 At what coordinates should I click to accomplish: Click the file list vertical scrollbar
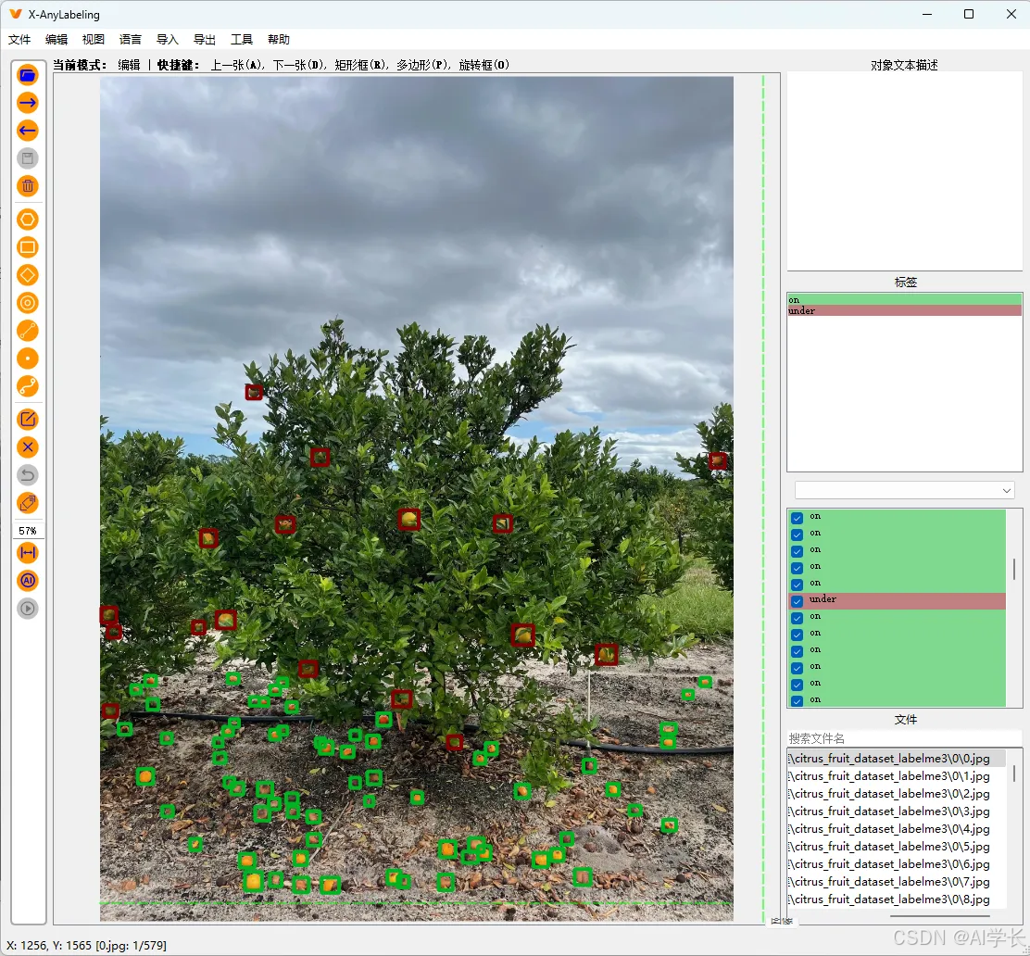[1013, 773]
